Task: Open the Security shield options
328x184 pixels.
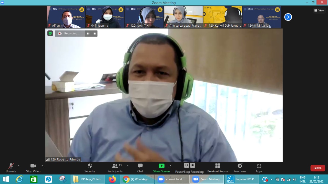Action: [89, 168]
